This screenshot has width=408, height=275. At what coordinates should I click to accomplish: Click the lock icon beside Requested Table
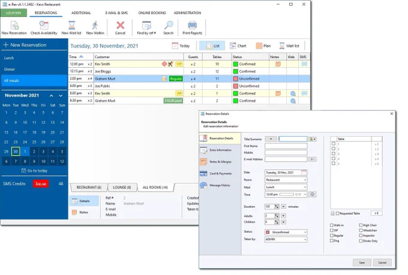[x=332, y=213]
